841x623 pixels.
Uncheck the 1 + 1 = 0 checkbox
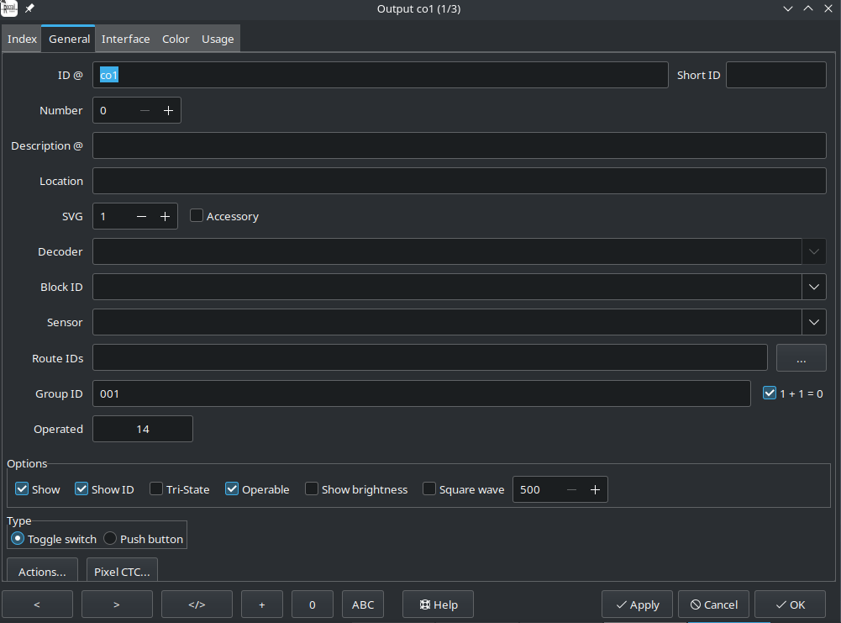coord(770,393)
